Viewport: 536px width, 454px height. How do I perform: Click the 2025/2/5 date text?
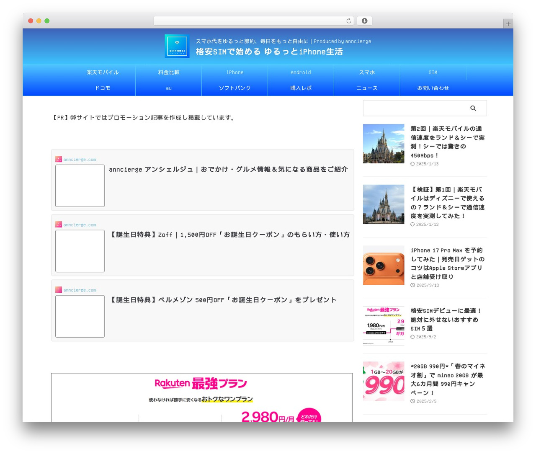(x=426, y=401)
